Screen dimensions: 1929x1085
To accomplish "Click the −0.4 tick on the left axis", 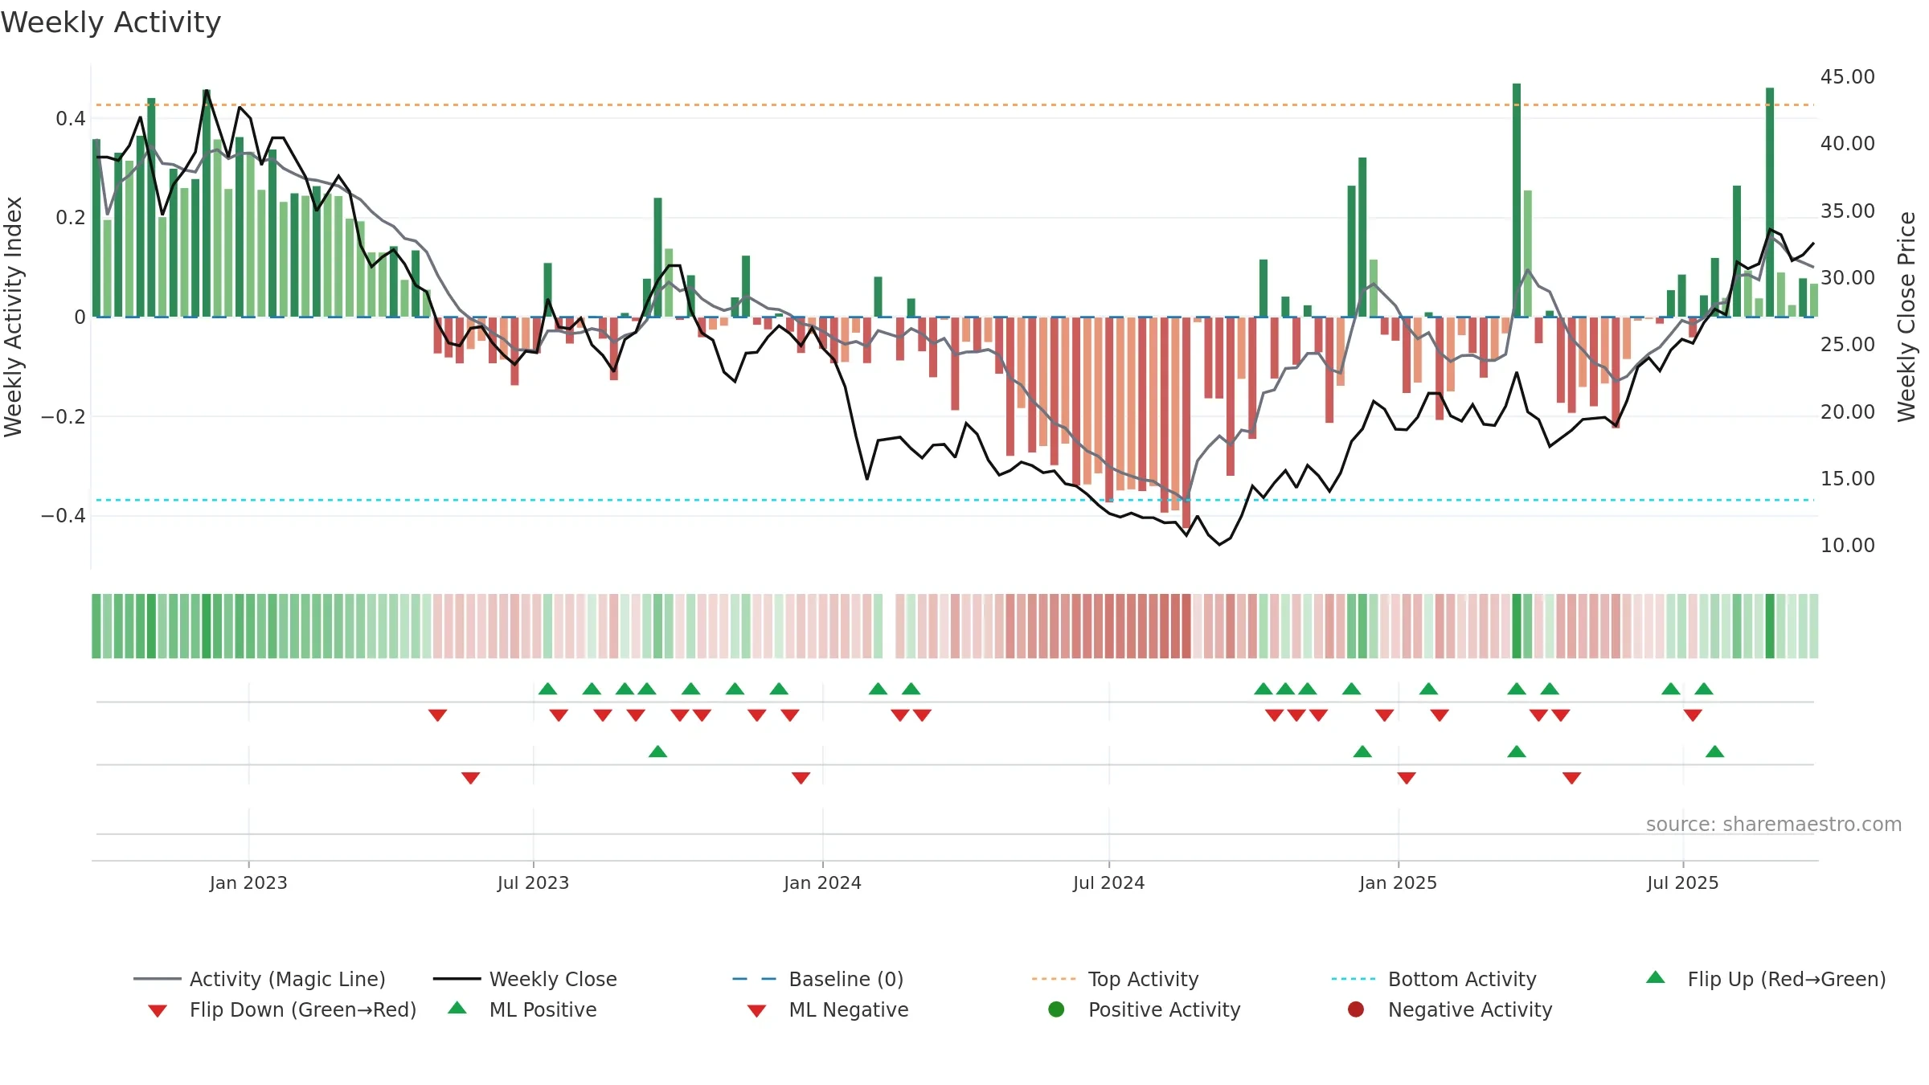I will pos(63,515).
